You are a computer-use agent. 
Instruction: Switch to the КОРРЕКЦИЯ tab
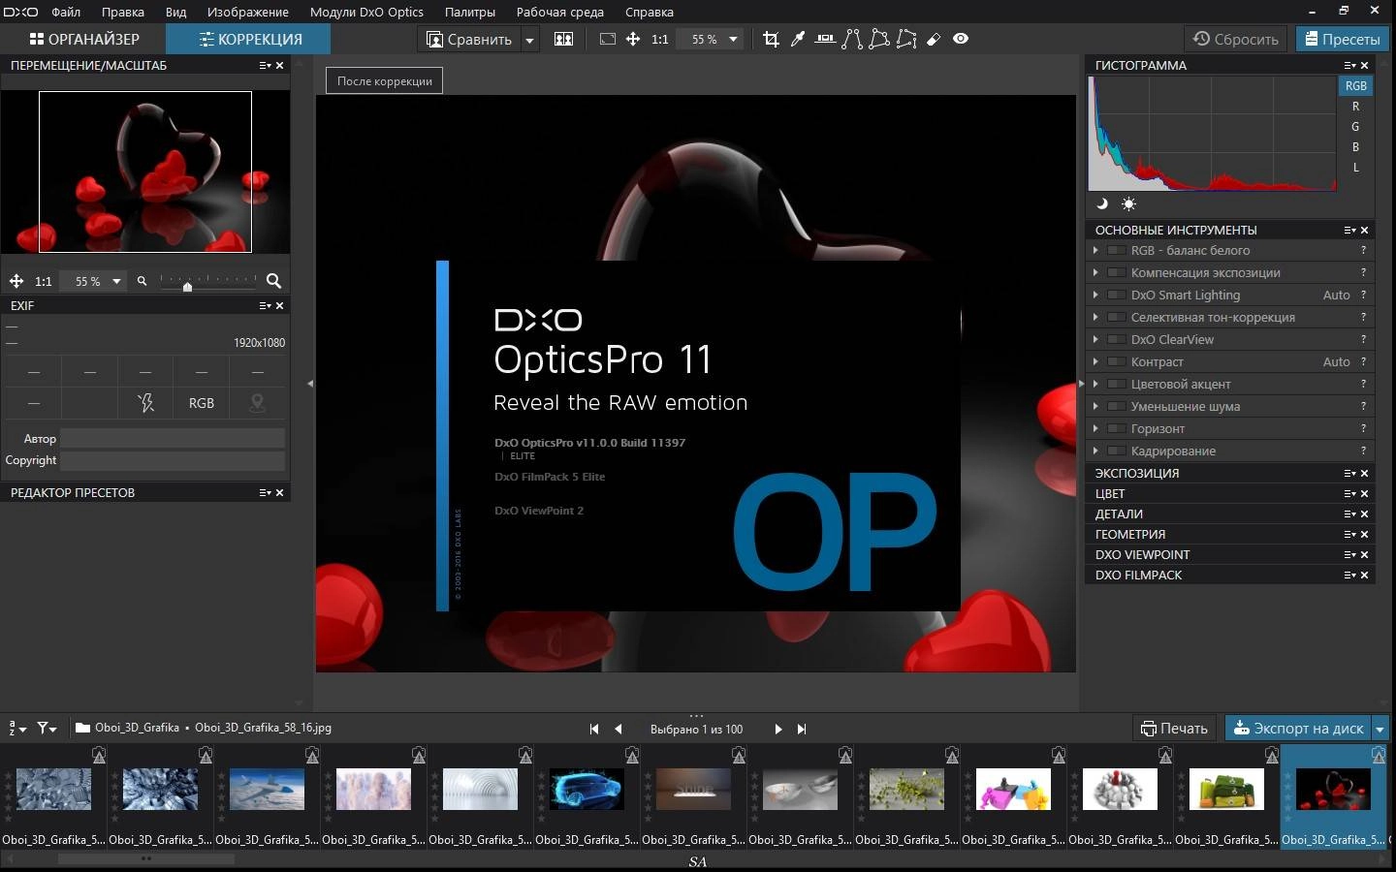click(x=249, y=39)
